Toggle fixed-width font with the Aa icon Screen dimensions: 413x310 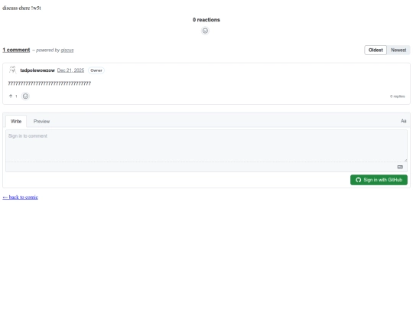coord(403,121)
